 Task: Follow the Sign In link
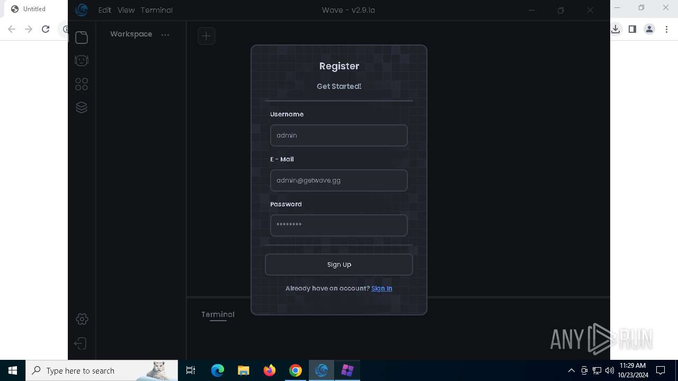click(x=382, y=288)
